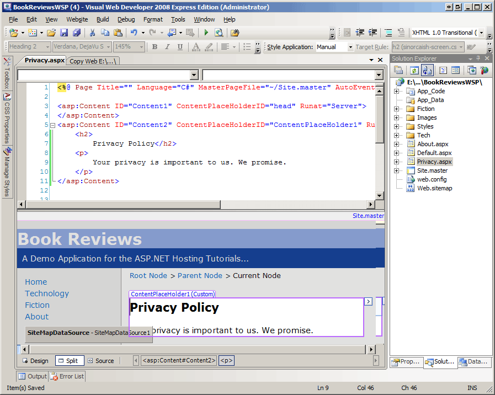Click the Cut scissors icon

point(92,33)
